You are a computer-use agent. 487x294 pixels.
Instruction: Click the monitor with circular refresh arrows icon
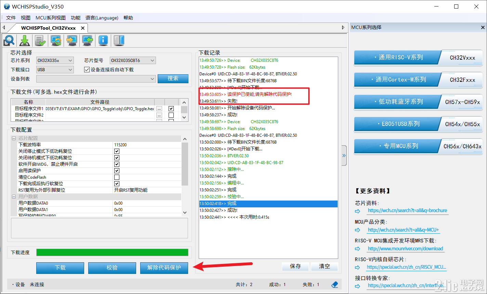tap(56, 41)
